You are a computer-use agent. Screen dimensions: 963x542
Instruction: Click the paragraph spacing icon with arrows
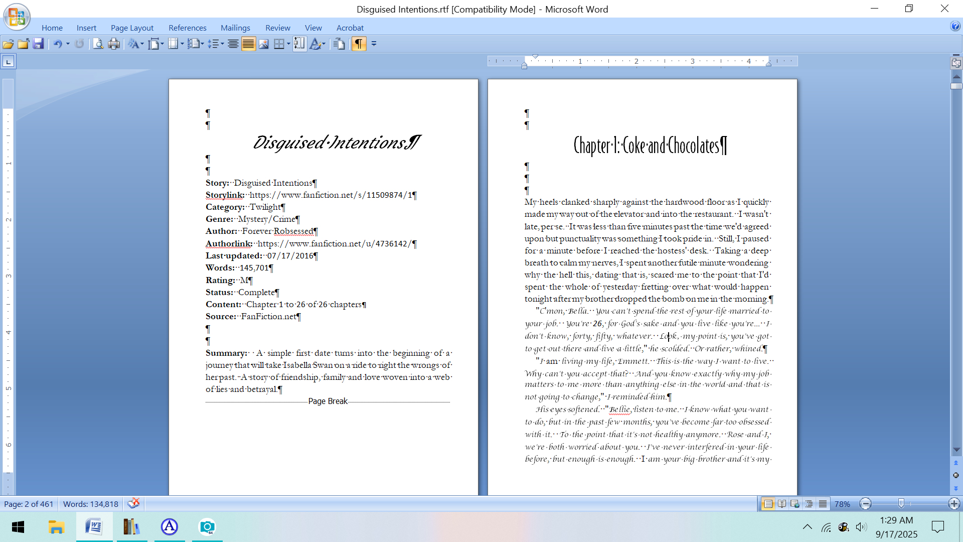(x=299, y=44)
